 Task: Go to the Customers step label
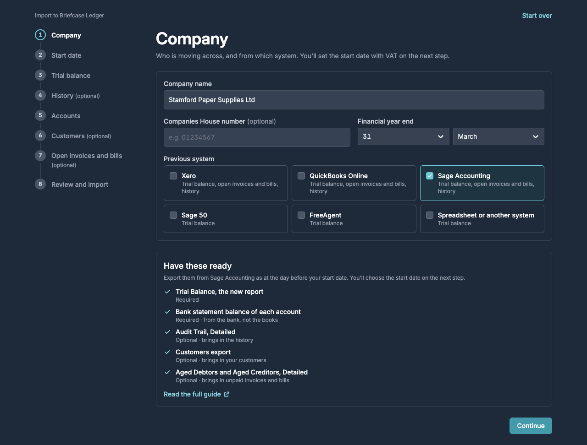click(81, 136)
